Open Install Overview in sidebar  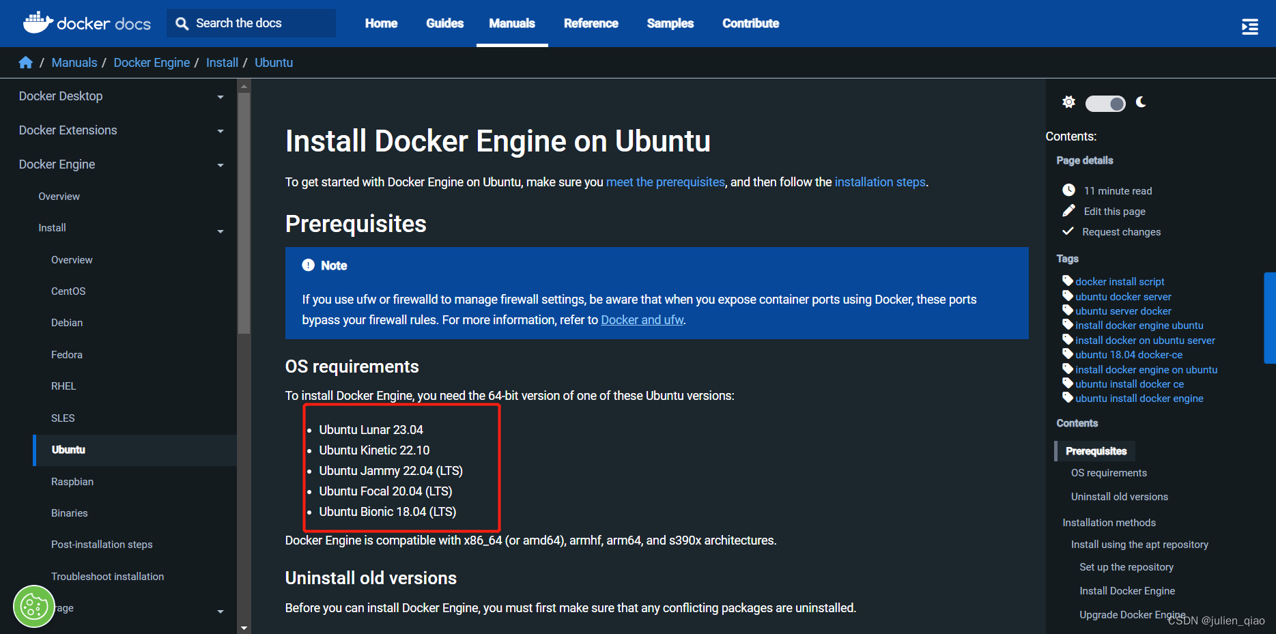tap(72, 260)
